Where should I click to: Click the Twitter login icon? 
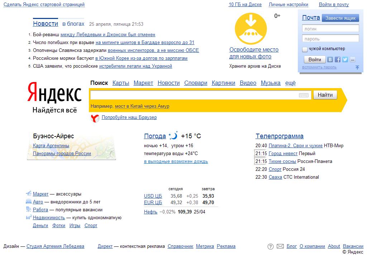pos(345,59)
